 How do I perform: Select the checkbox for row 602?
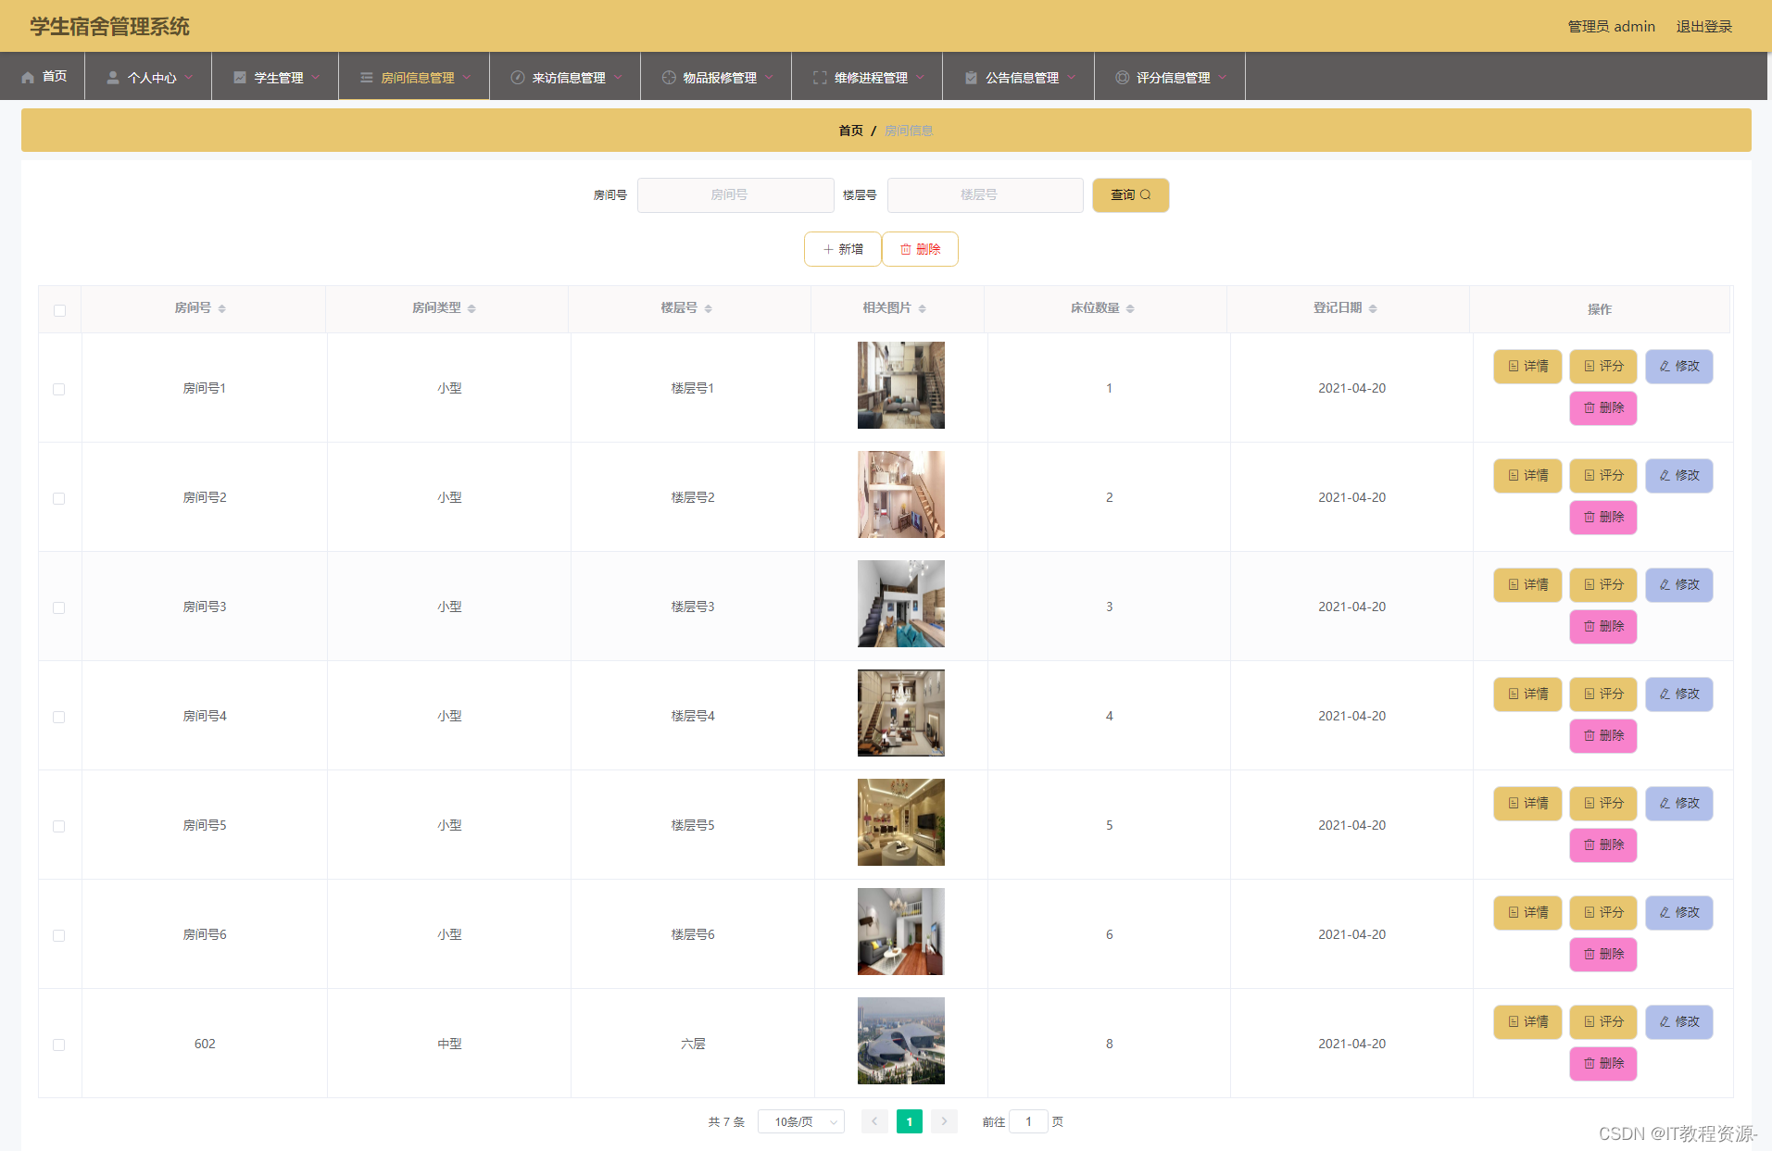coord(59,1045)
